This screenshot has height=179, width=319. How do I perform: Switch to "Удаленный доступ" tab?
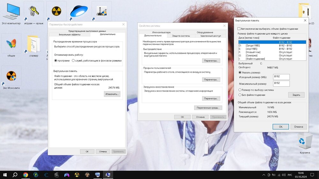[211, 36]
